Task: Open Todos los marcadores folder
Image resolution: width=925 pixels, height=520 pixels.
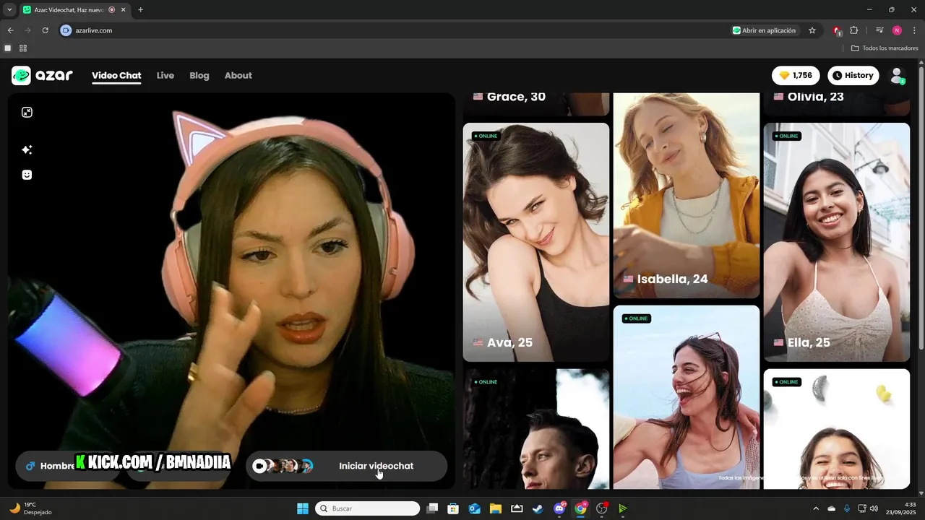Action: (x=885, y=48)
